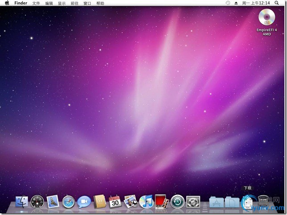Open the Documents folder stack in Dock
The image size is (287, 215).
click(x=232, y=202)
